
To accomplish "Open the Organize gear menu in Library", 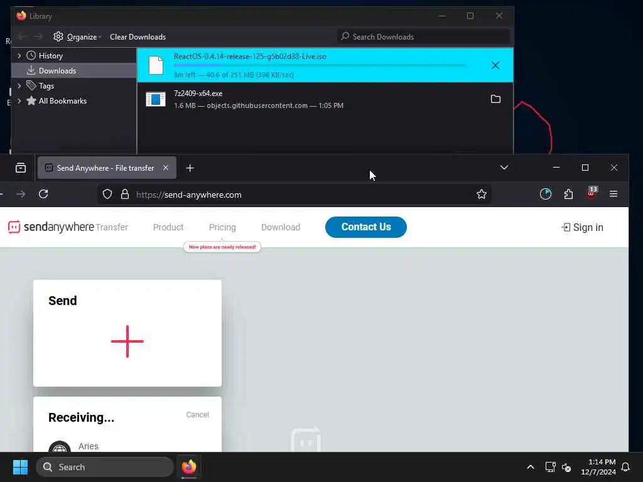I will point(77,37).
